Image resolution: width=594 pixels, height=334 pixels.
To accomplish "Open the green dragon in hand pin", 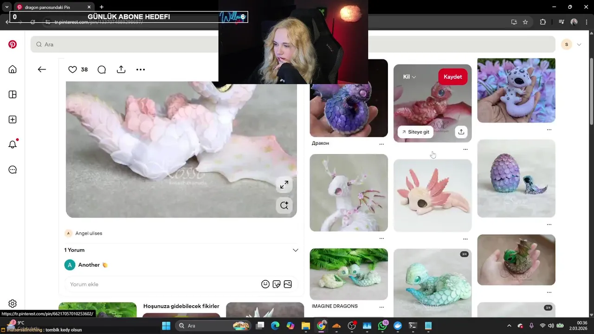I will point(516,260).
